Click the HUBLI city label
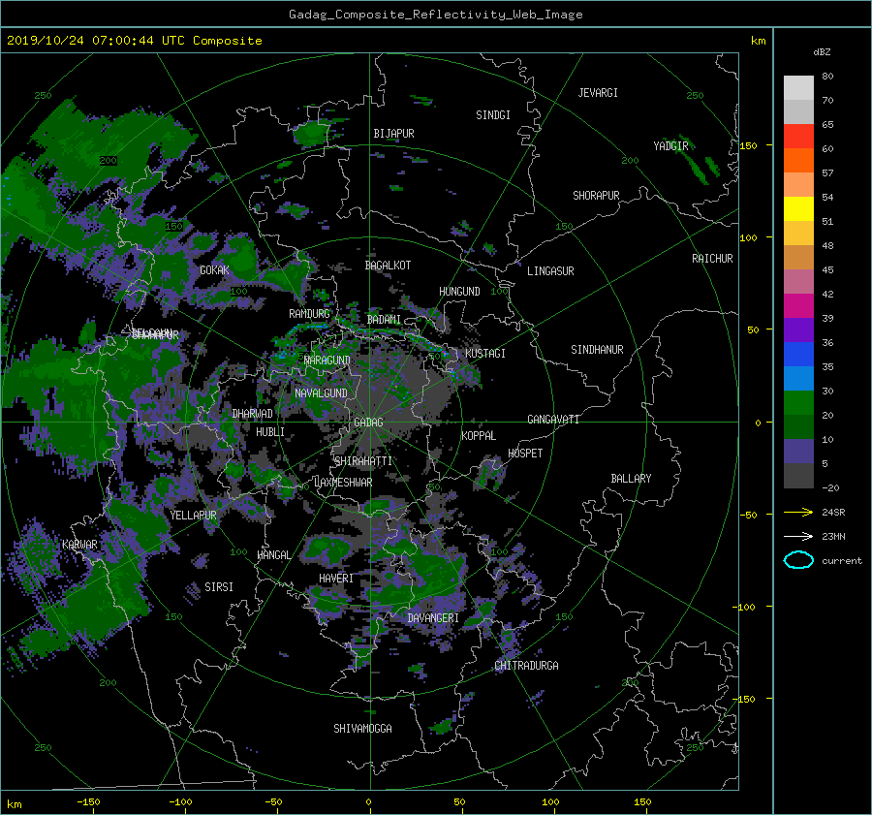This screenshot has width=872, height=815. coord(269,432)
